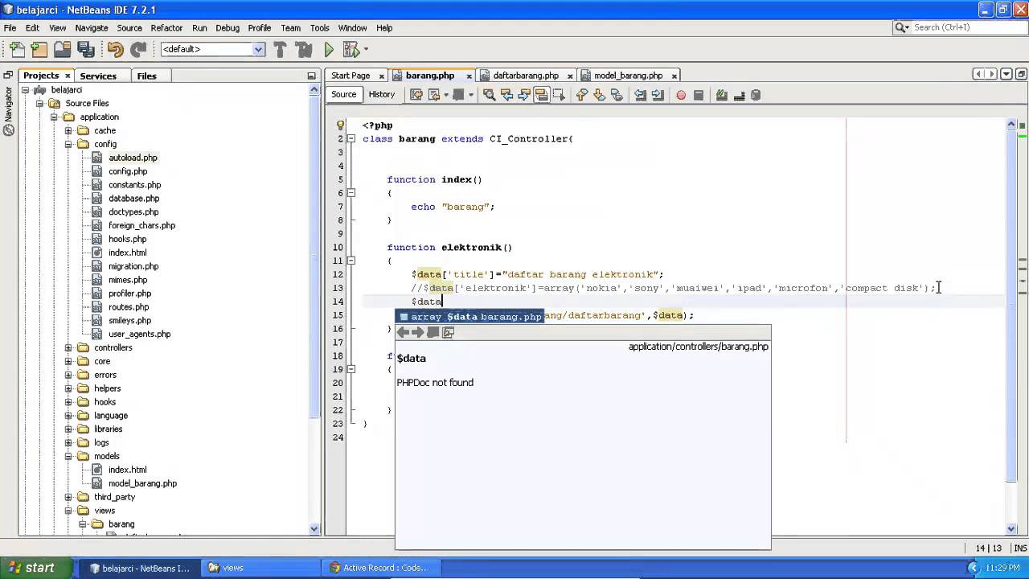Click the Build Project hammer icon
The image size is (1029, 579).
pos(281,50)
